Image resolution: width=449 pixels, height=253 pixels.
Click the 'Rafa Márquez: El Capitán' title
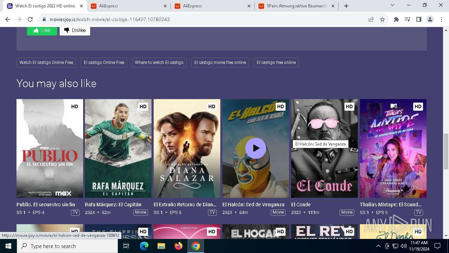[113, 205]
